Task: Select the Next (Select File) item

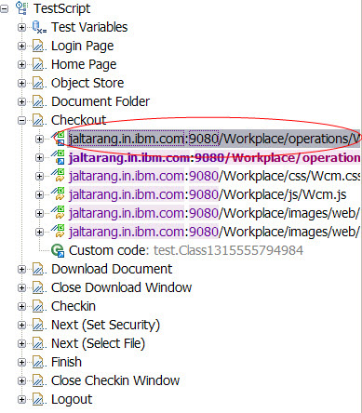Action: point(98,344)
